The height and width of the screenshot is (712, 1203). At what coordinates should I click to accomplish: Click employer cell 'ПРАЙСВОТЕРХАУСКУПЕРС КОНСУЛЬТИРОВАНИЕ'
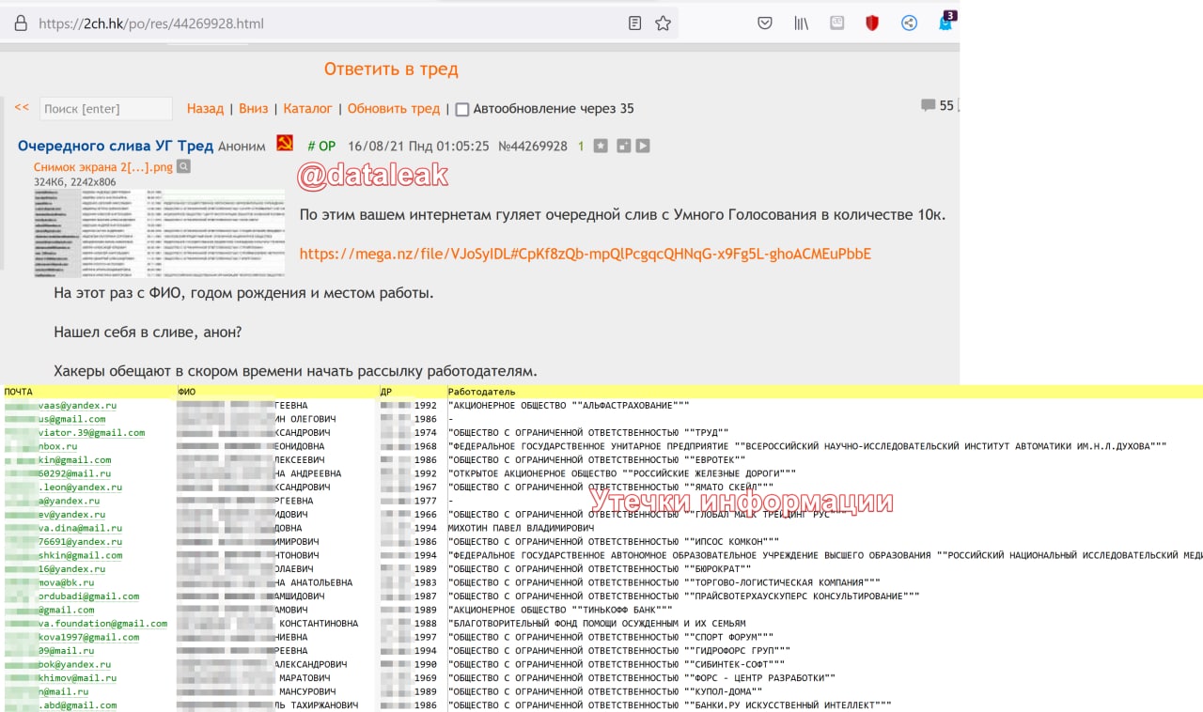click(x=683, y=596)
